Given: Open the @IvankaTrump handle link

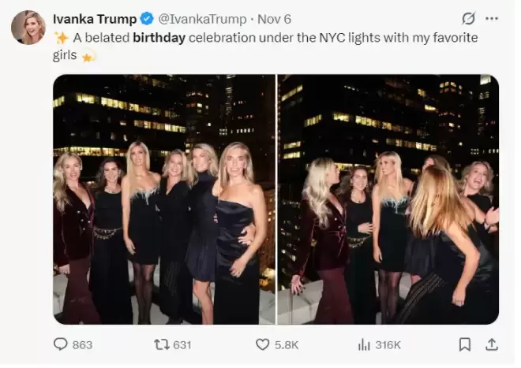Looking at the screenshot, I should [x=202, y=19].
